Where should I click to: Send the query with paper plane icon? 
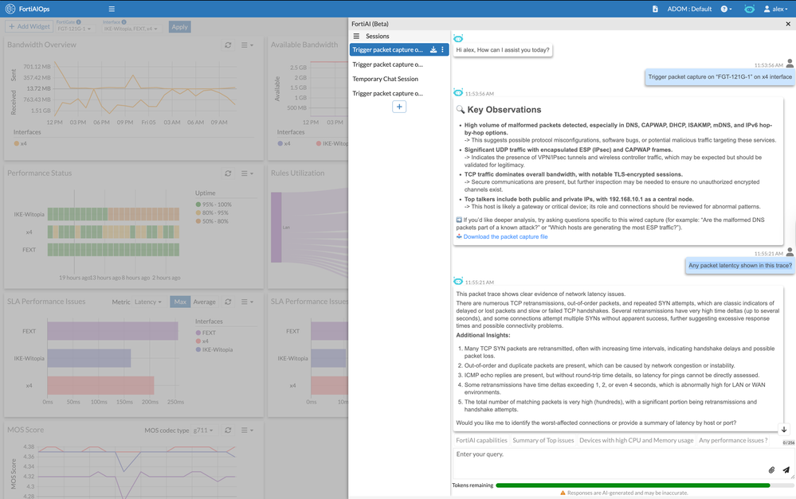pyautogui.click(x=786, y=470)
